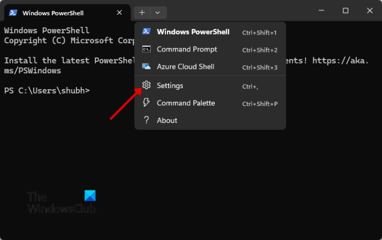Image resolution: width=382 pixels, height=240 pixels.
Task: Open a new tab with plus button
Action: pyautogui.click(x=142, y=12)
